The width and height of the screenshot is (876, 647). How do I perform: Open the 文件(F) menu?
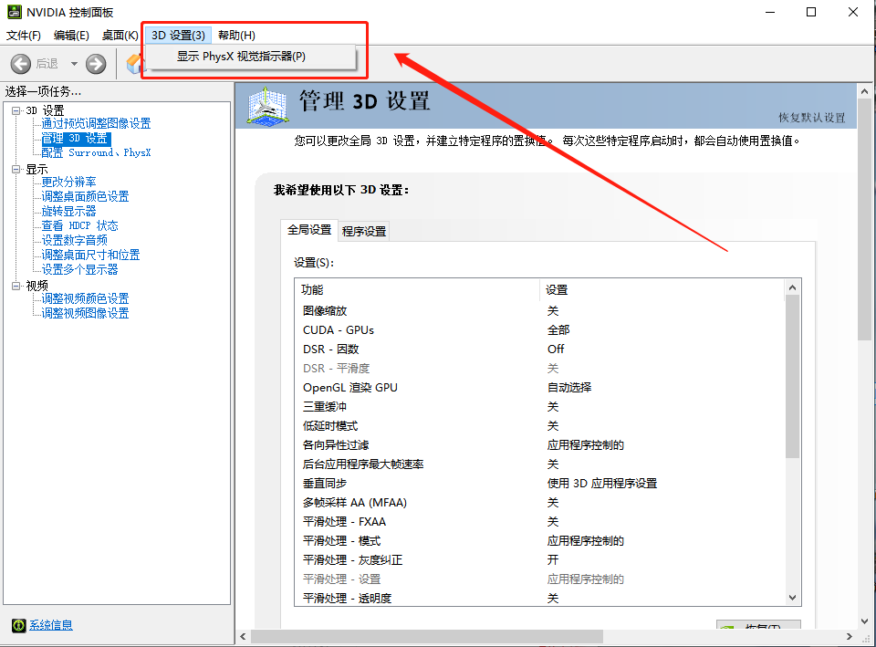coord(24,36)
